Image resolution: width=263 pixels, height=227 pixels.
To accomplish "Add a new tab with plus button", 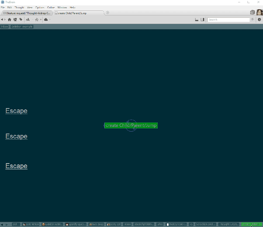I will (108, 13).
